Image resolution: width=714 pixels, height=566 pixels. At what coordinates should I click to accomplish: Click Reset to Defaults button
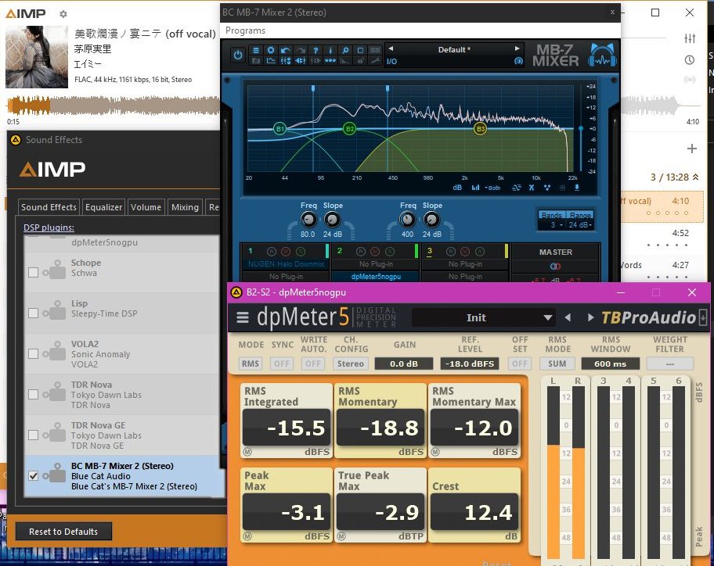coord(63,532)
